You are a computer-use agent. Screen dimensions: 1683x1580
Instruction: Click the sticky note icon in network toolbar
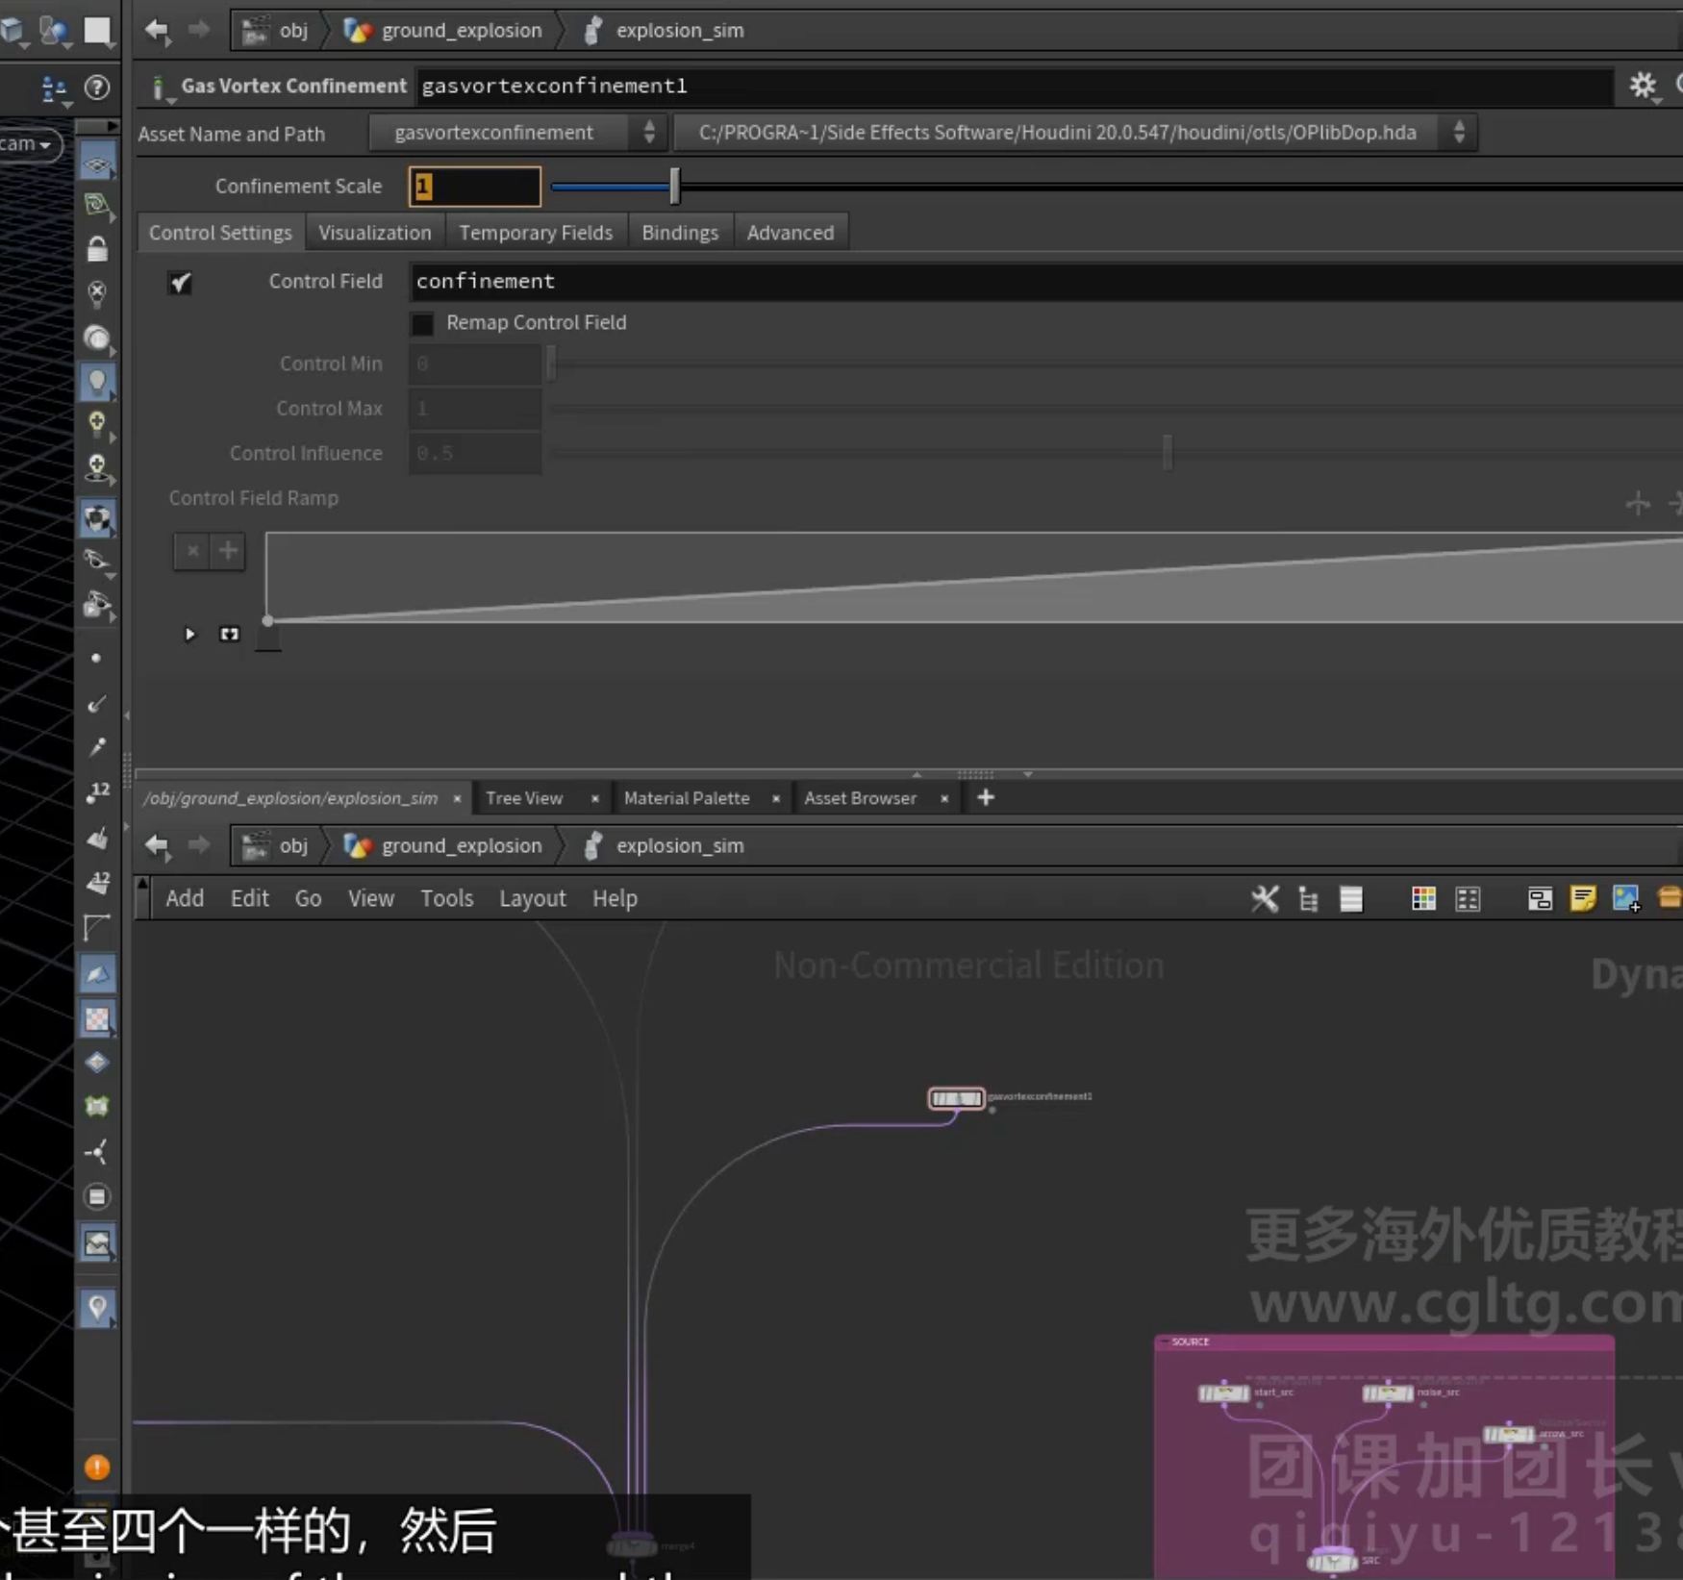pos(1583,898)
